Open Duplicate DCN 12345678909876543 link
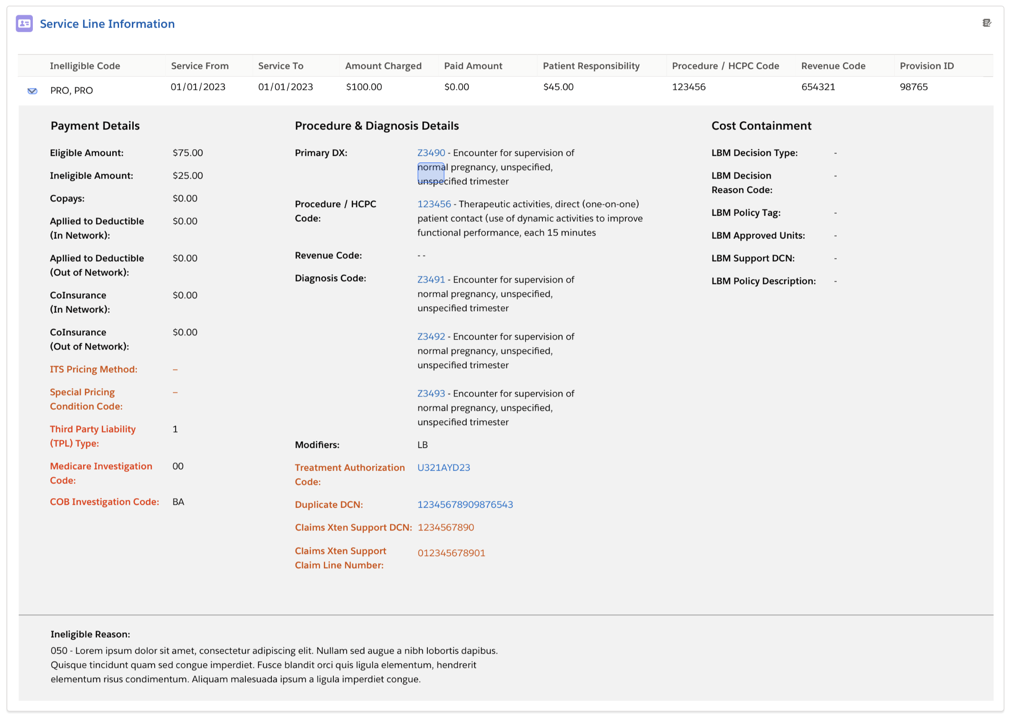The image size is (1010, 718). [465, 505]
